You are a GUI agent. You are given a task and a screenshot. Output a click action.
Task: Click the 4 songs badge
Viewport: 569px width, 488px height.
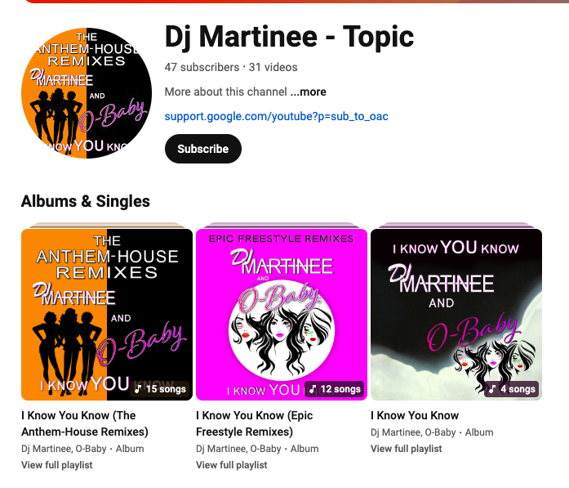[512, 389]
